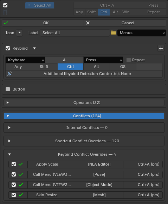Image resolution: width=168 pixels, height=204 pixels.
Task: Toggle the highlighted Ctrl modifier in keybind panel
Action: (71, 67)
